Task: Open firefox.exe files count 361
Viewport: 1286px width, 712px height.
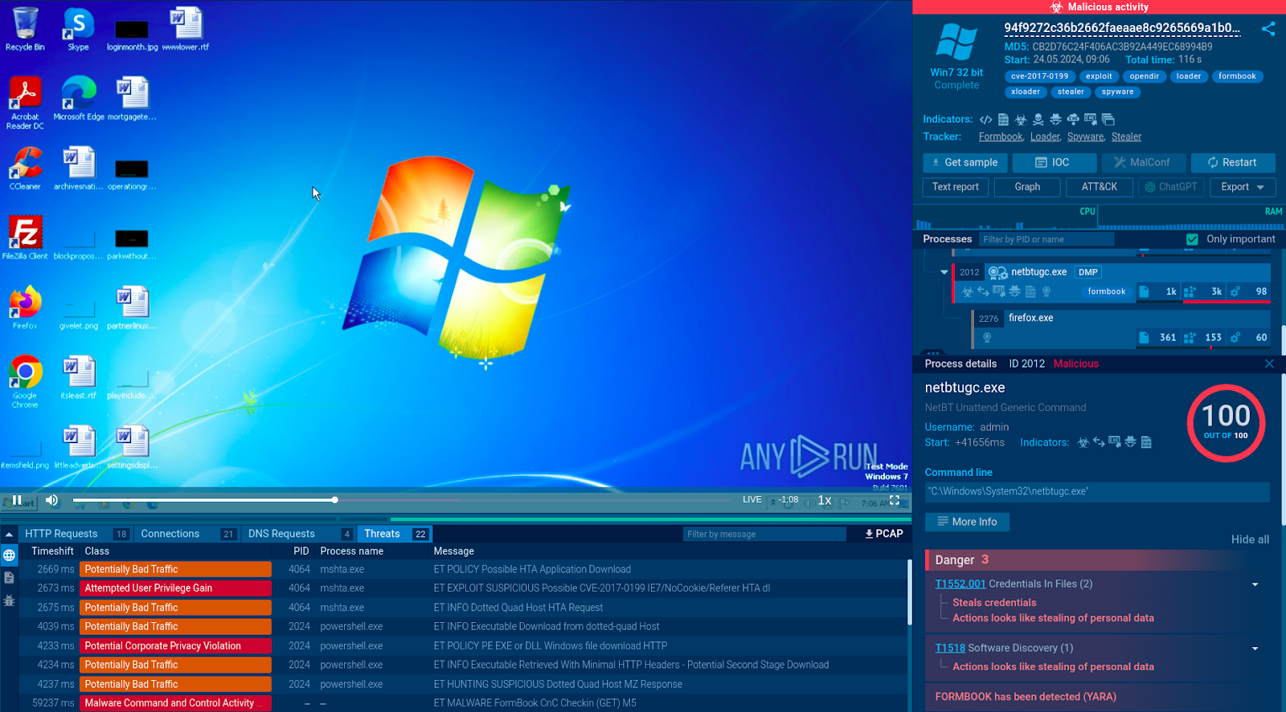Action: 1157,338
